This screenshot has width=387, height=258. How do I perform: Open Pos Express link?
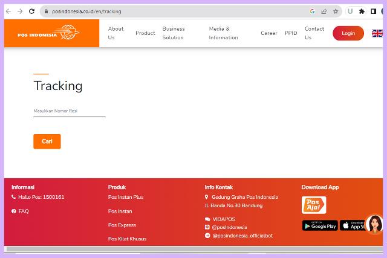(x=122, y=225)
